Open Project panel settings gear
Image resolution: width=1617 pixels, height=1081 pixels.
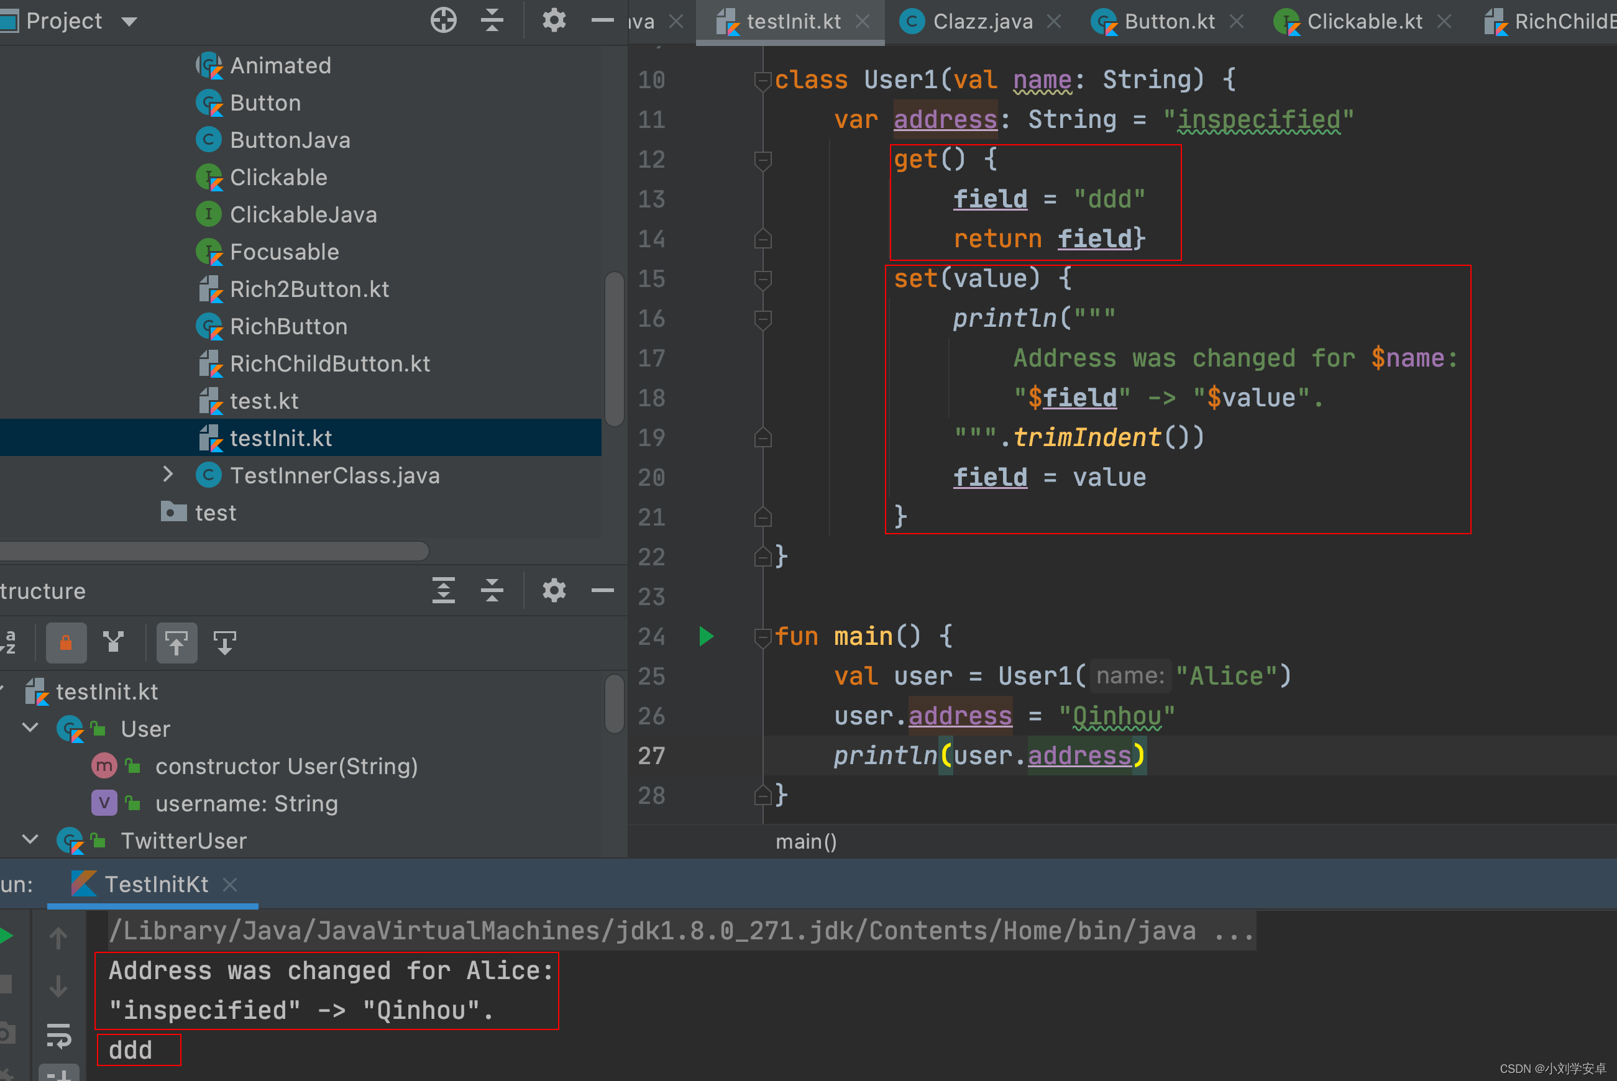(x=554, y=20)
